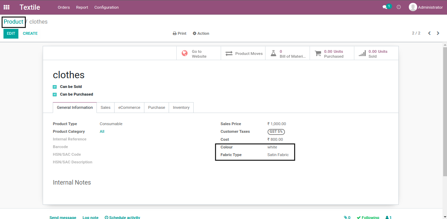Click the HSN/SAC Code label
447x219 pixels.
(67, 155)
